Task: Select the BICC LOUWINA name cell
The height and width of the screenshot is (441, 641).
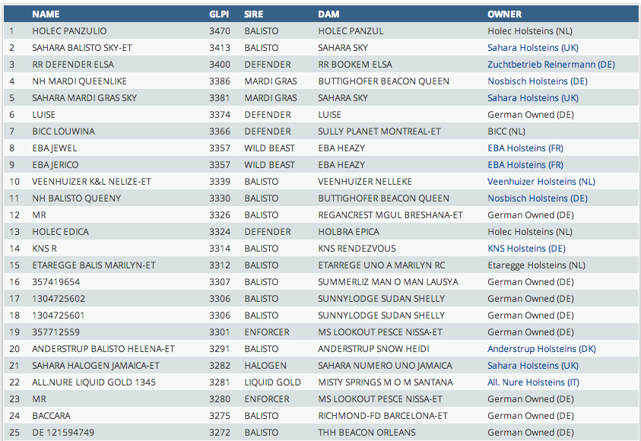Action: tap(63, 132)
